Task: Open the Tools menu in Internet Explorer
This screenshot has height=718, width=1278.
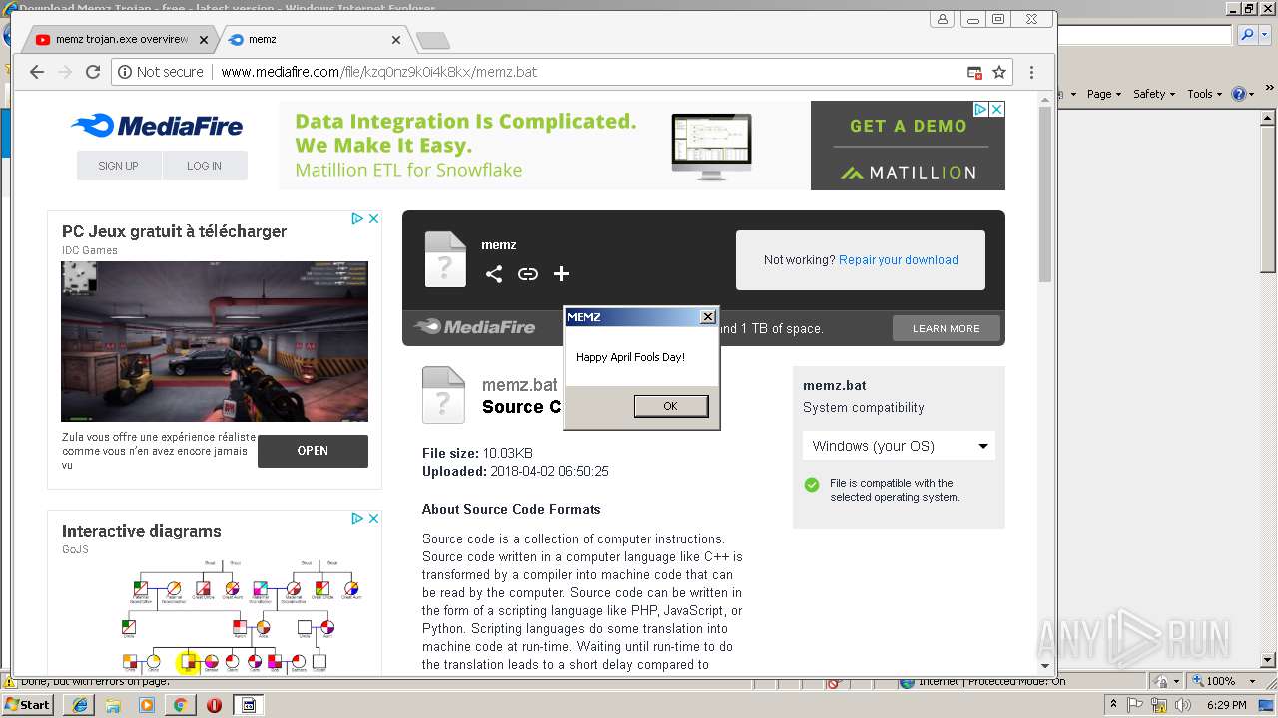Action: 1205,94
